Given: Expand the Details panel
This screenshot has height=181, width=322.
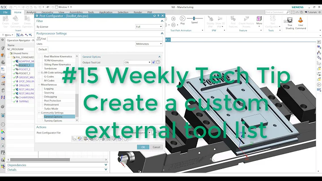Looking at the screenshot, I should pyautogui.click(x=106, y=170).
